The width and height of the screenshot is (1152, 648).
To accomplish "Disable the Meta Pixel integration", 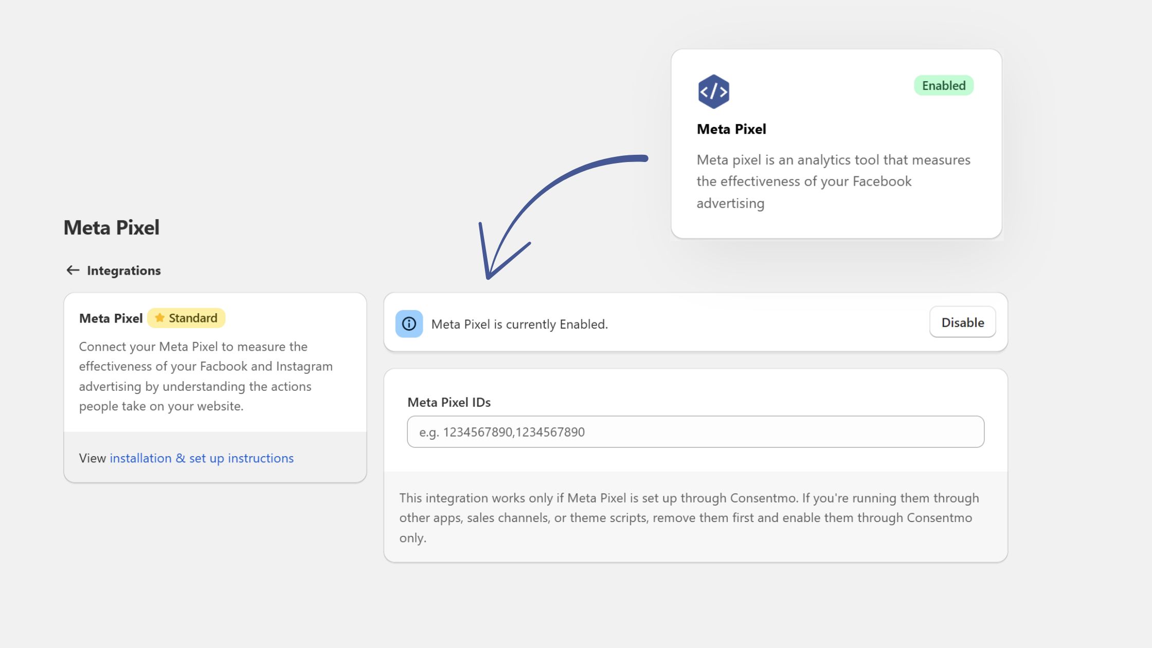I will (962, 322).
